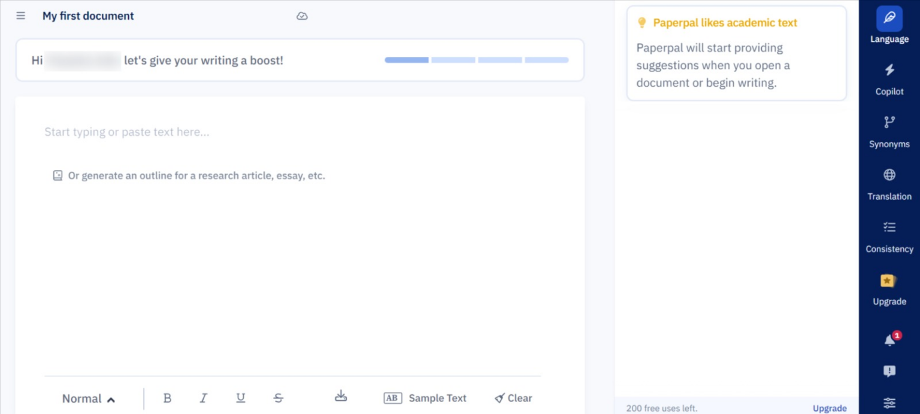Open Copilot in the sidebar
Viewport: 920px width, 414px height.
(x=889, y=78)
